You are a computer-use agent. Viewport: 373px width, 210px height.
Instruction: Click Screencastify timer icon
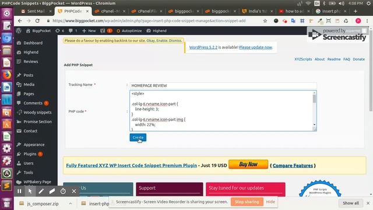point(63,191)
